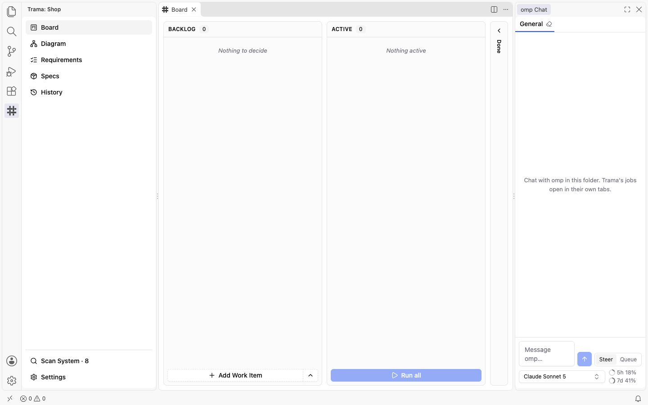Open the Source Control icon

12,51
